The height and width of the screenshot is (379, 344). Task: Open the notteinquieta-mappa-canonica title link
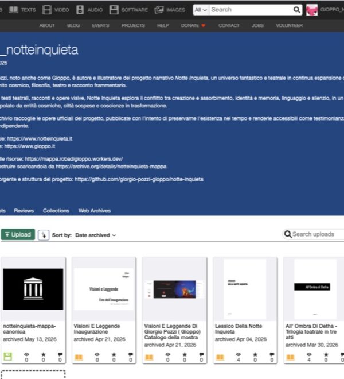point(29,328)
